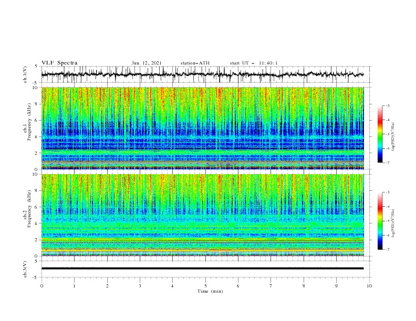416x321 pixels.
Task: Click the upper color bar '-3' label
Action: point(388,105)
